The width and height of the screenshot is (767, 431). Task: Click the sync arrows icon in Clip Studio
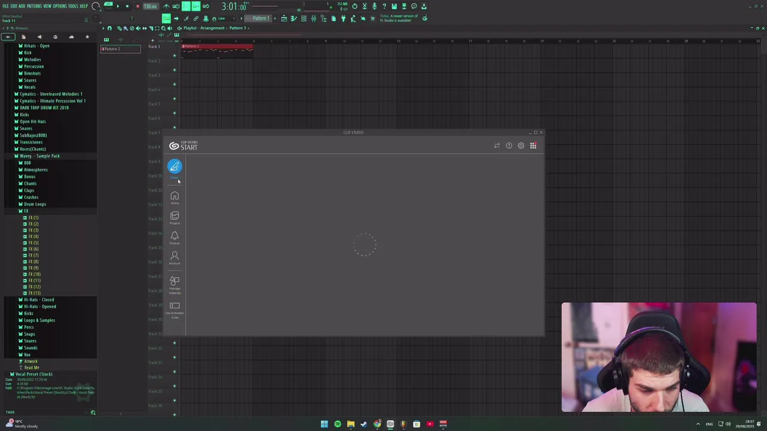pyautogui.click(x=497, y=145)
